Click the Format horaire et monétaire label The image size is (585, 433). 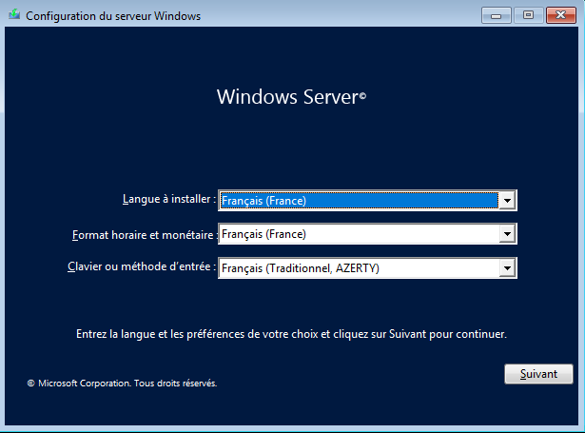click(x=145, y=234)
